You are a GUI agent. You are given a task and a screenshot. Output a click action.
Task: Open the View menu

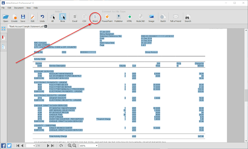pos(28,8)
